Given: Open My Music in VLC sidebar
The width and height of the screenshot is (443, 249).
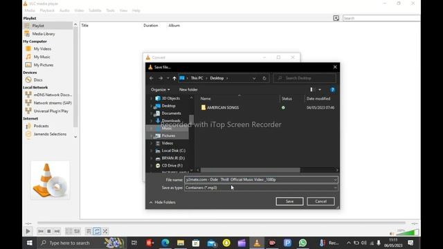Looking at the screenshot, I should coord(42,57).
